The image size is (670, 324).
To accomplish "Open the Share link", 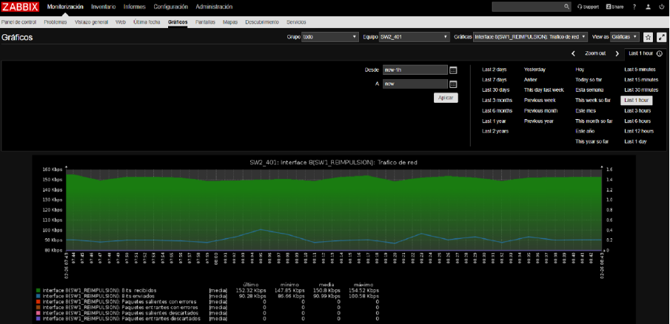I will [614, 7].
